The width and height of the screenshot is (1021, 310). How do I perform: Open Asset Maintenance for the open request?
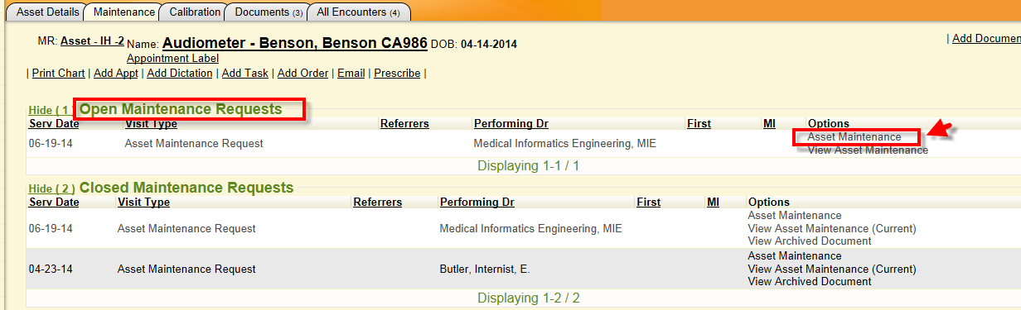click(x=854, y=137)
